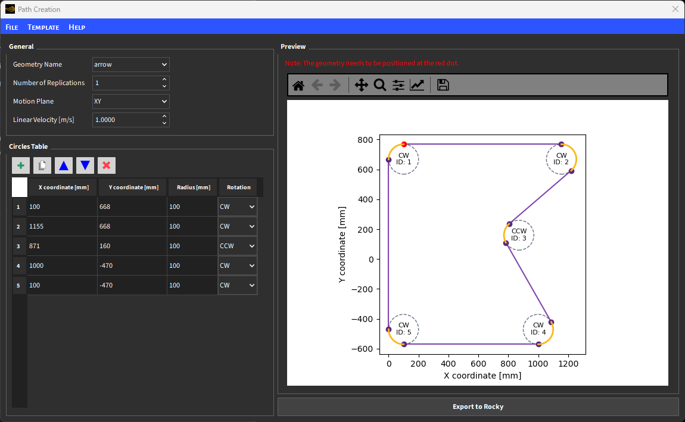This screenshot has width=685, height=422.
Task: Decrease Linear Velocity with down arrow
Action: pyautogui.click(x=164, y=123)
